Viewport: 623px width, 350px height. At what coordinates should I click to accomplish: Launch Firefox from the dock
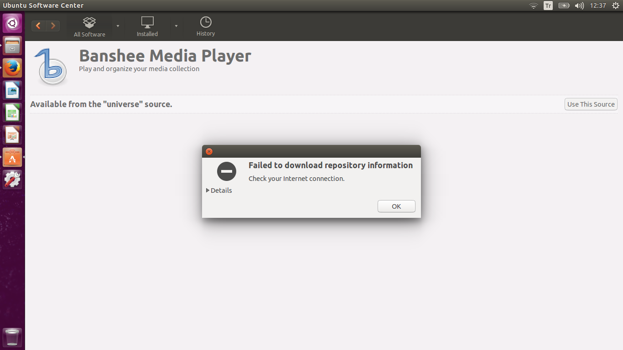(12, 68)
